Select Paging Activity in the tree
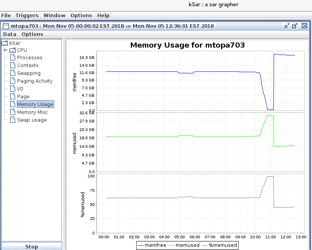Screen dimensions: 312x250 35,81
